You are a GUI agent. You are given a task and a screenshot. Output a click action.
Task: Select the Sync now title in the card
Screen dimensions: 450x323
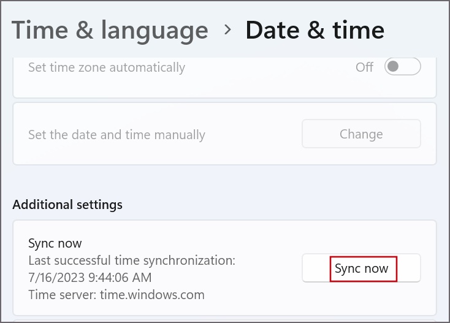[x=55, y=243]
